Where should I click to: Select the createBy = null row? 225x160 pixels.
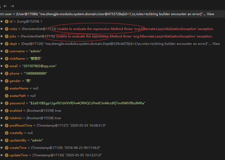tap(113, 133)
